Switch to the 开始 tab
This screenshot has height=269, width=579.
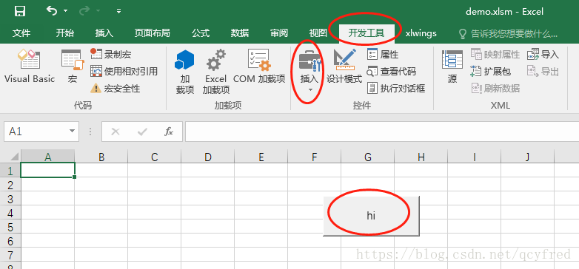[65, 33]
